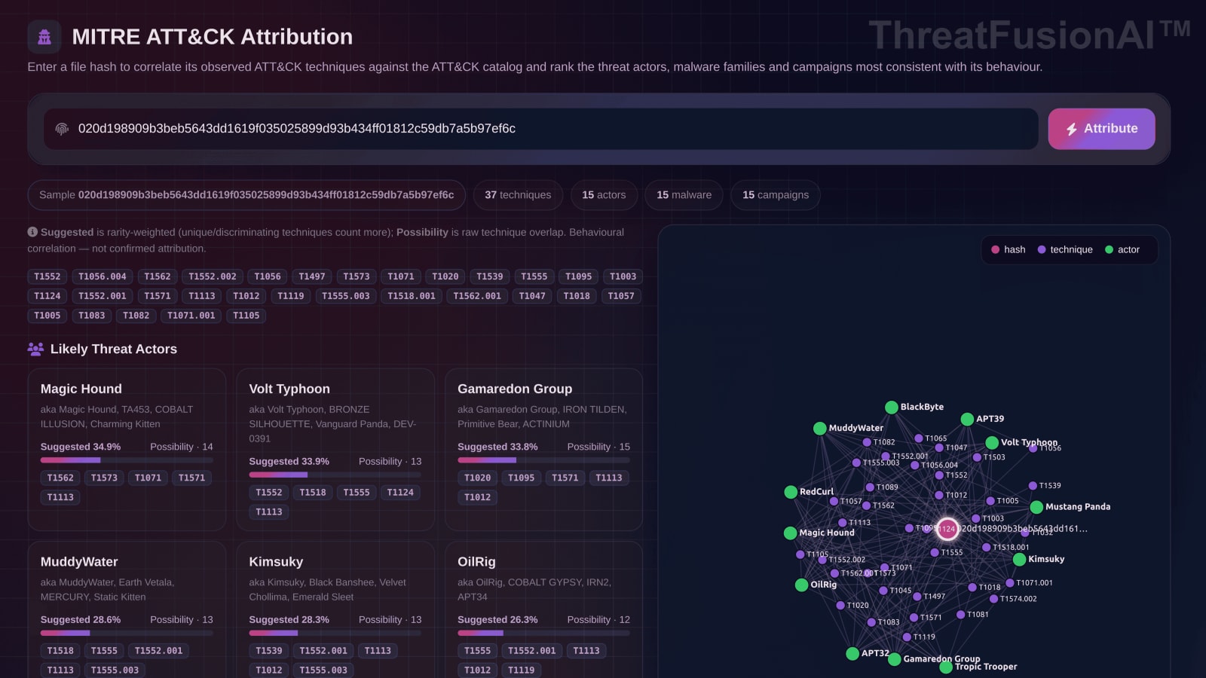This screenshot has width=1206, height=678.
Task: Click T1518 chip in MuddyWater card
Action: pos(60,651)
